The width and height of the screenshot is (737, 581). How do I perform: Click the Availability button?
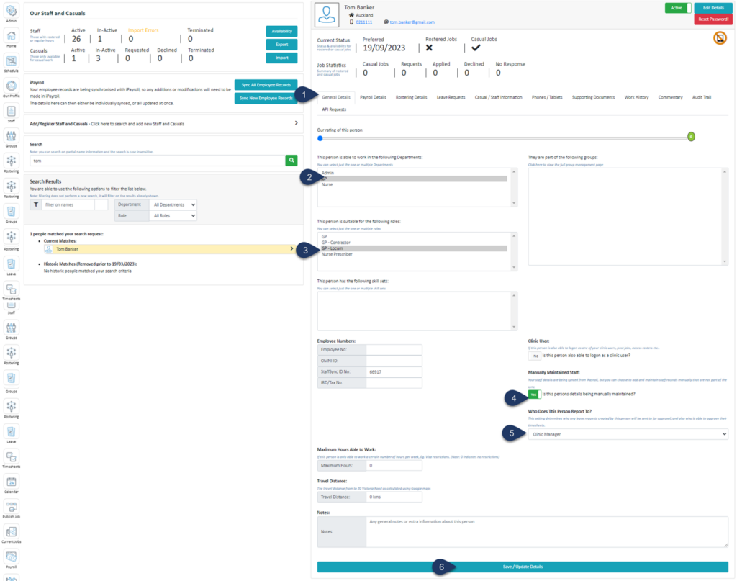pyautogui.click(x=281, y=31)
